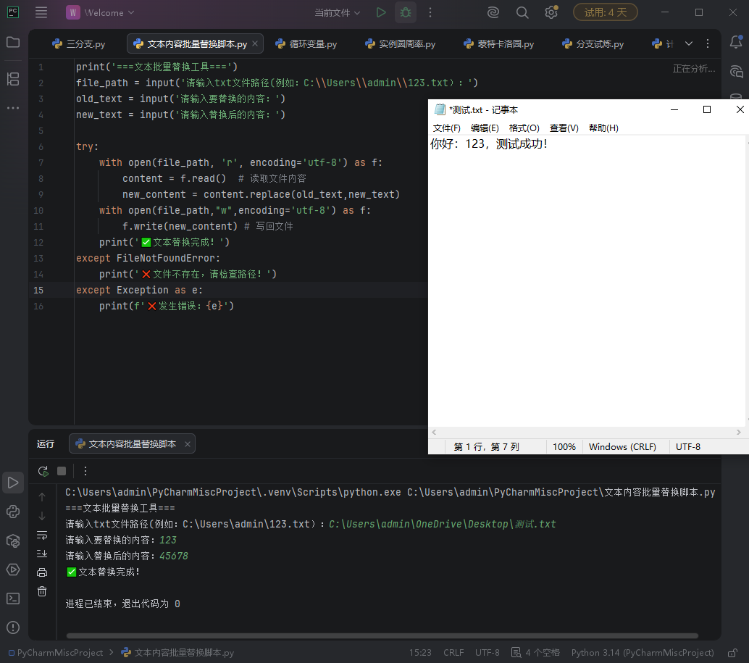749x663 pixels.
Task: Close the 文本内容批量替换脚本 run tab
Action: (x=188, y=444)
